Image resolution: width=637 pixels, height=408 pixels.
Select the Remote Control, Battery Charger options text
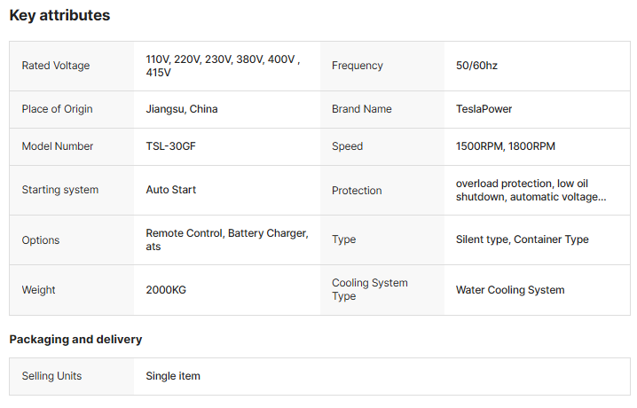click(227, 240)
